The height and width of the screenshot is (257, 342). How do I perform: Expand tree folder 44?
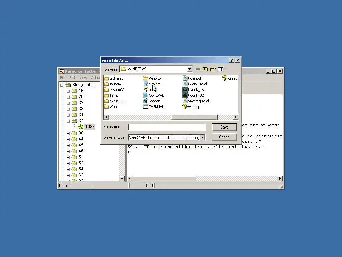(x=68, y=139)
